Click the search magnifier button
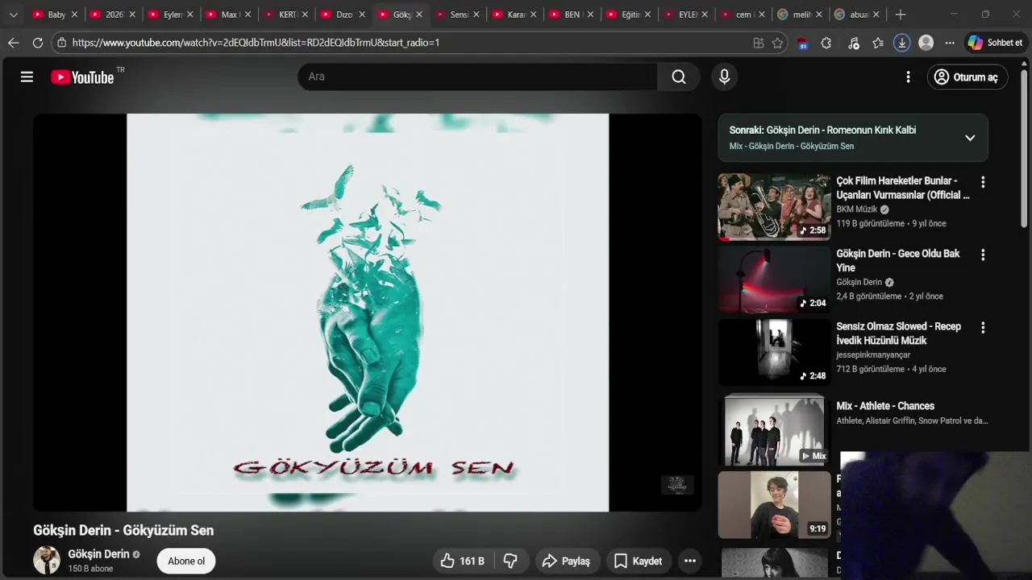The height and width of the screenshot is (580, 1032). coord(679,77)
